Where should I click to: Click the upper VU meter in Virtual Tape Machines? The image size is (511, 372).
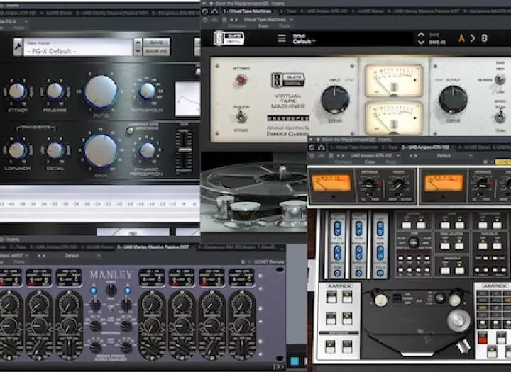pos(394,80)
